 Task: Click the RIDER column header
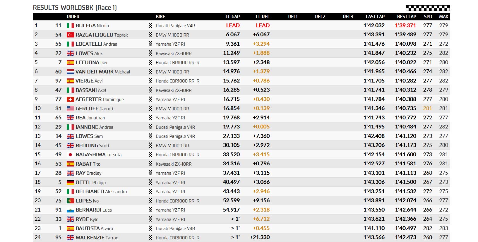pos(73,17)
